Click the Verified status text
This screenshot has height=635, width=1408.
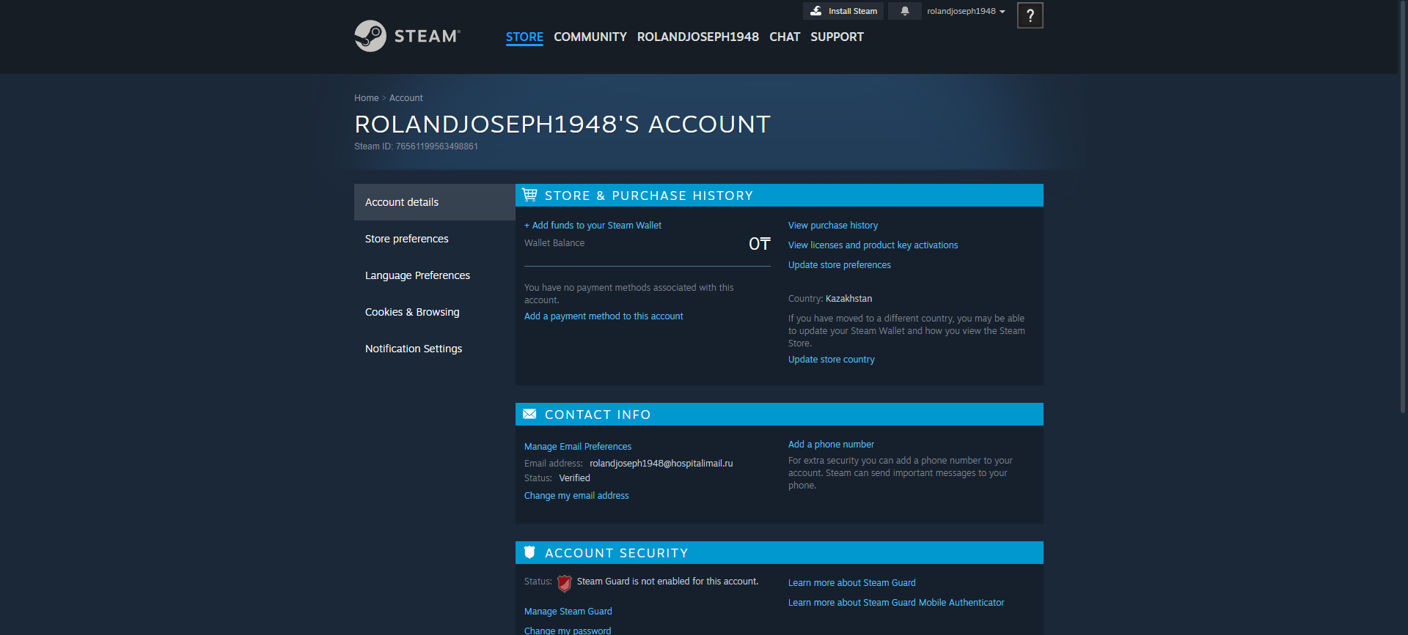[574, 478]
